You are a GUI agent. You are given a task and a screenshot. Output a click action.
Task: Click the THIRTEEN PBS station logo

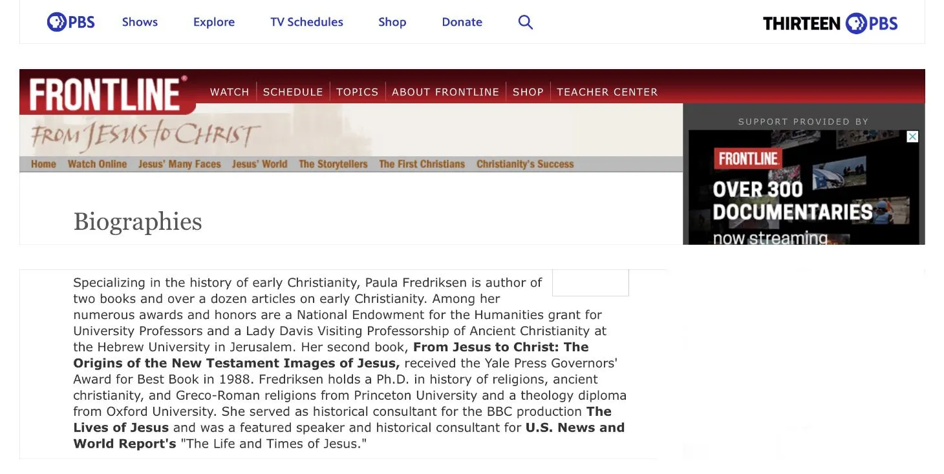click(830, 23)
